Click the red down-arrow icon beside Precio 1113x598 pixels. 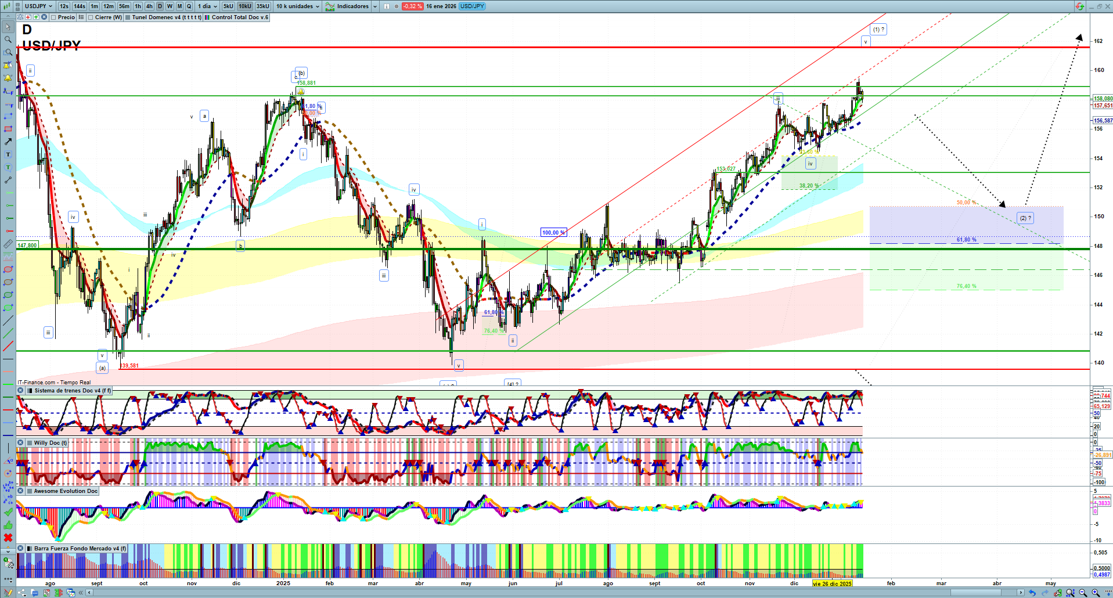(28, 17)
